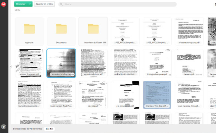Select biologicalweapons.pdf thumbnail
The width and height of the screenshot is (216, 133).
157,63
